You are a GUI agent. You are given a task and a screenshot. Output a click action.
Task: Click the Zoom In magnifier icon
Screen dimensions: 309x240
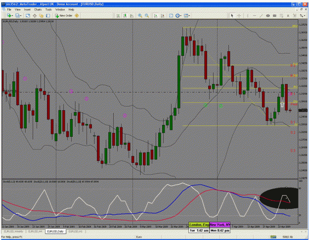[x=140, y=15]
